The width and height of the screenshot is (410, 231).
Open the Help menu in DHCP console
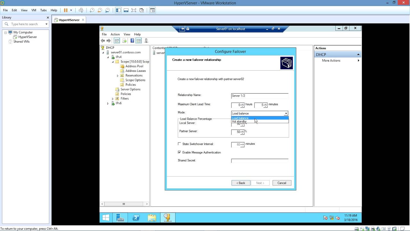pos(137,34)
